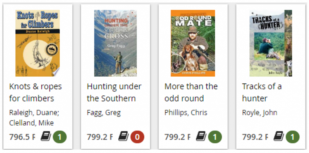309x153 pixels.
Task: Open More Than the Odd Round Mate cover
Action: click(193, 43)
